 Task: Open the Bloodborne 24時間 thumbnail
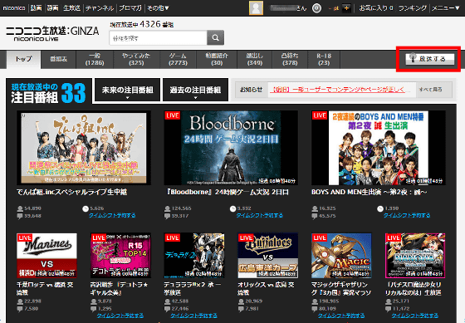231,148
